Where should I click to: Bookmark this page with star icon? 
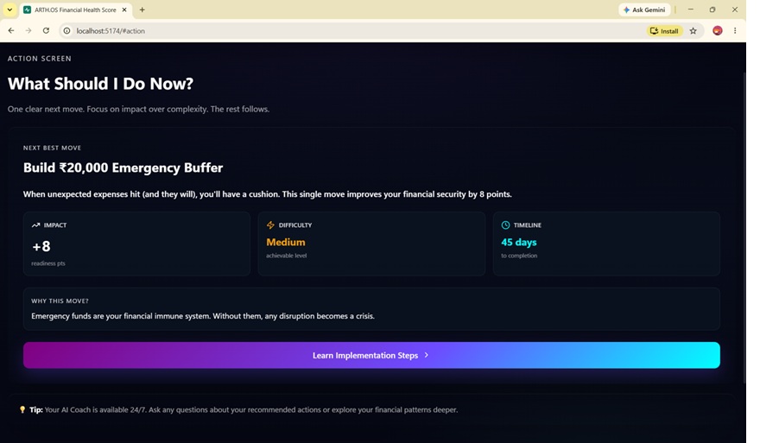click(x=693, y=30)
